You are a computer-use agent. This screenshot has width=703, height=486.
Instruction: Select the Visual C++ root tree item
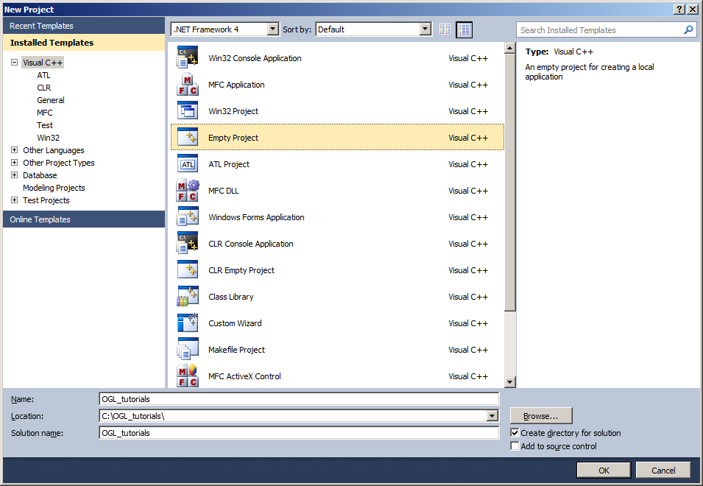43,63
